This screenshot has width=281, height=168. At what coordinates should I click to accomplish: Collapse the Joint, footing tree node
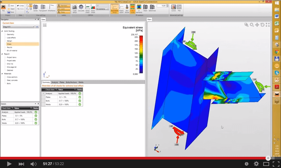click(2, 31)
